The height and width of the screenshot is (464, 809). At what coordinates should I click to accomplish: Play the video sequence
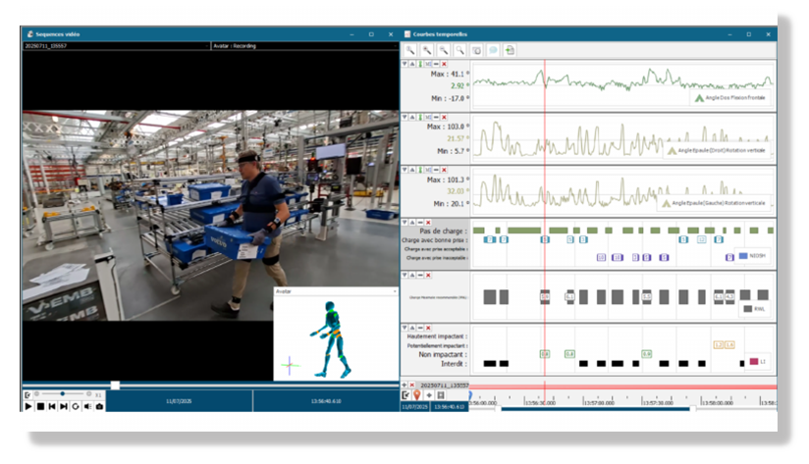point(28,405)
